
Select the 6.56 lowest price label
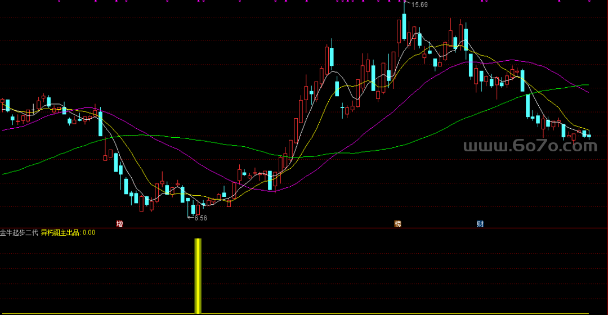200,218
